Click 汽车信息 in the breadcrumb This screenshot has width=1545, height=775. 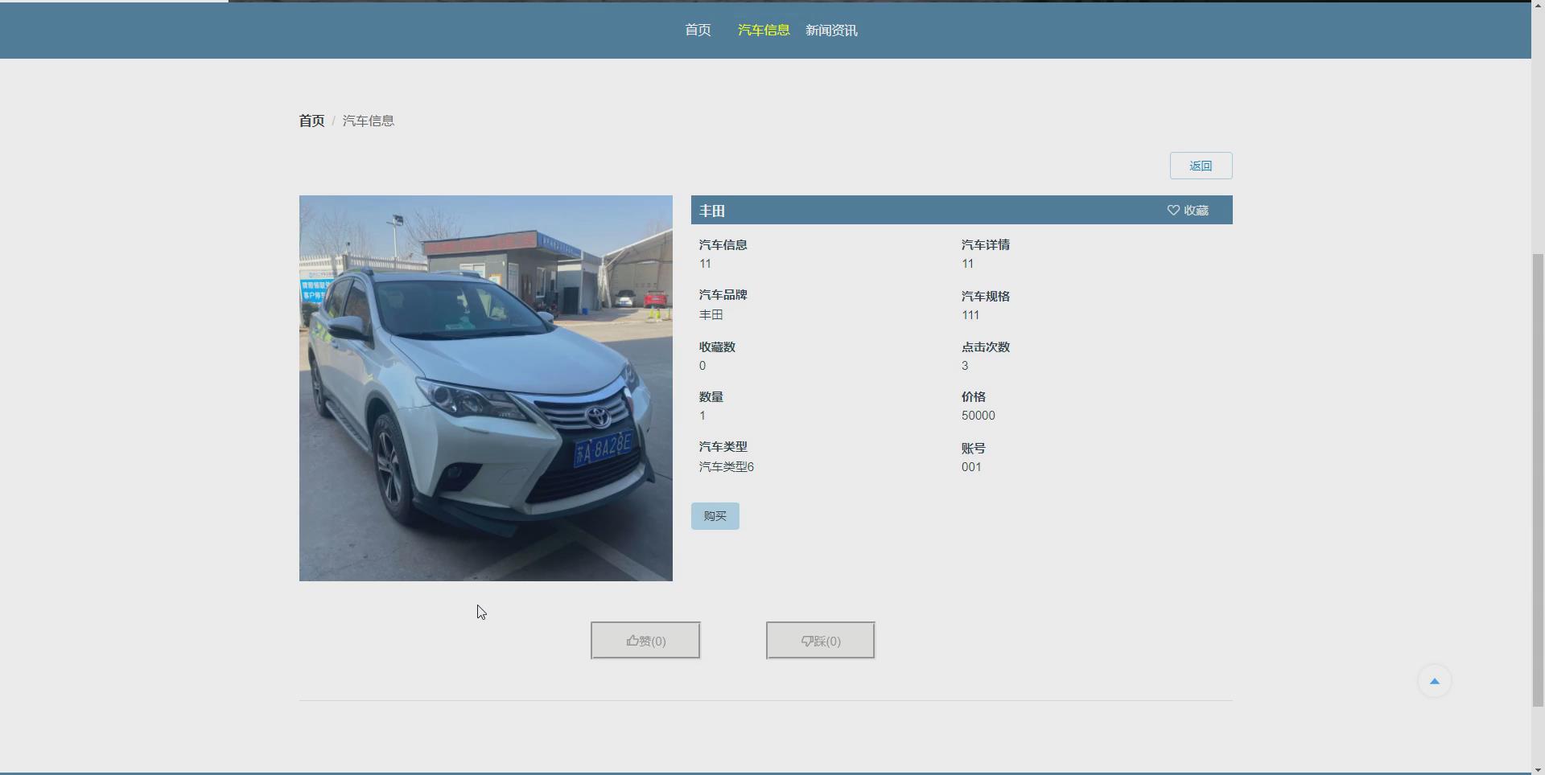(369, 121)
